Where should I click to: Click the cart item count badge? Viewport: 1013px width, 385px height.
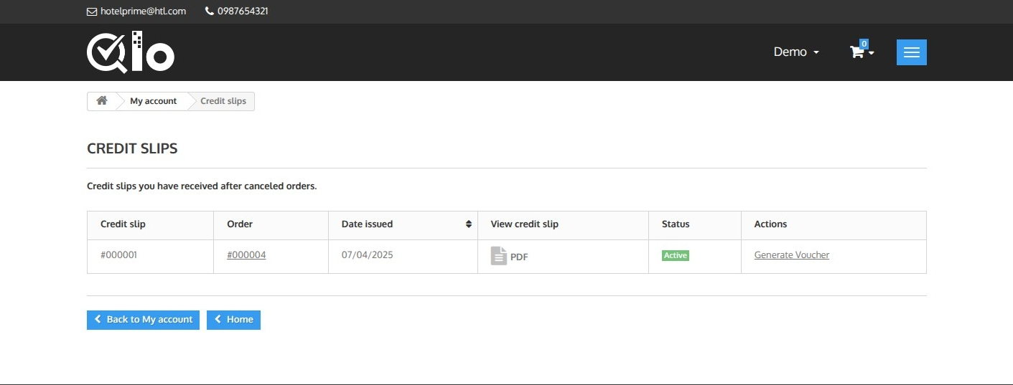pos(864,44)
